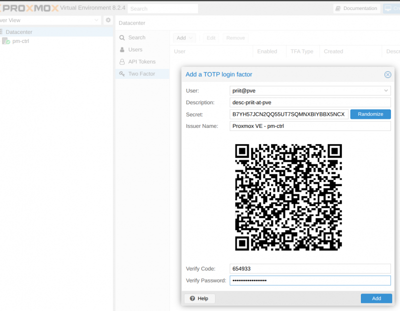Click the Secret key input field
Image resolution: width=400 pixels, height=311 pixels.
[x=289, y=114]
